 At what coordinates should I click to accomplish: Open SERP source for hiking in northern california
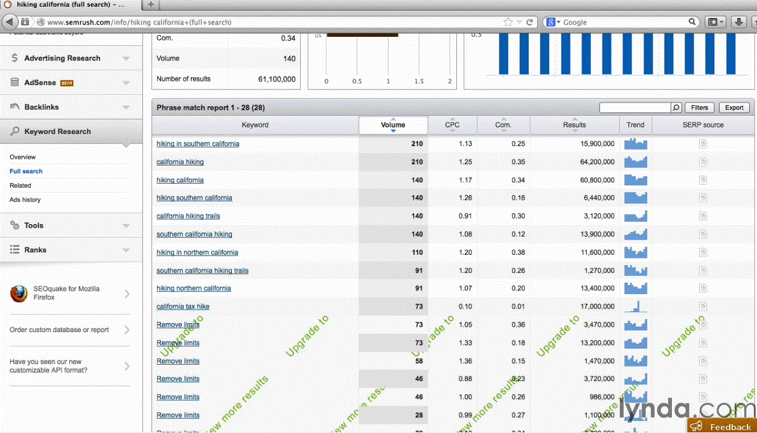click(x=703, y=252)
